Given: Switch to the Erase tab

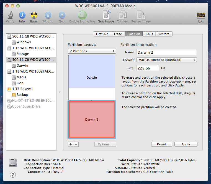Looking at the screenshot, I should pyautogui.click(x=118, y=34).
